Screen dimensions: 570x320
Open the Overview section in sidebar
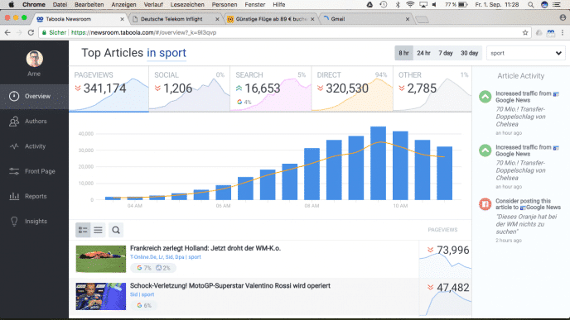tap(34, 97)
